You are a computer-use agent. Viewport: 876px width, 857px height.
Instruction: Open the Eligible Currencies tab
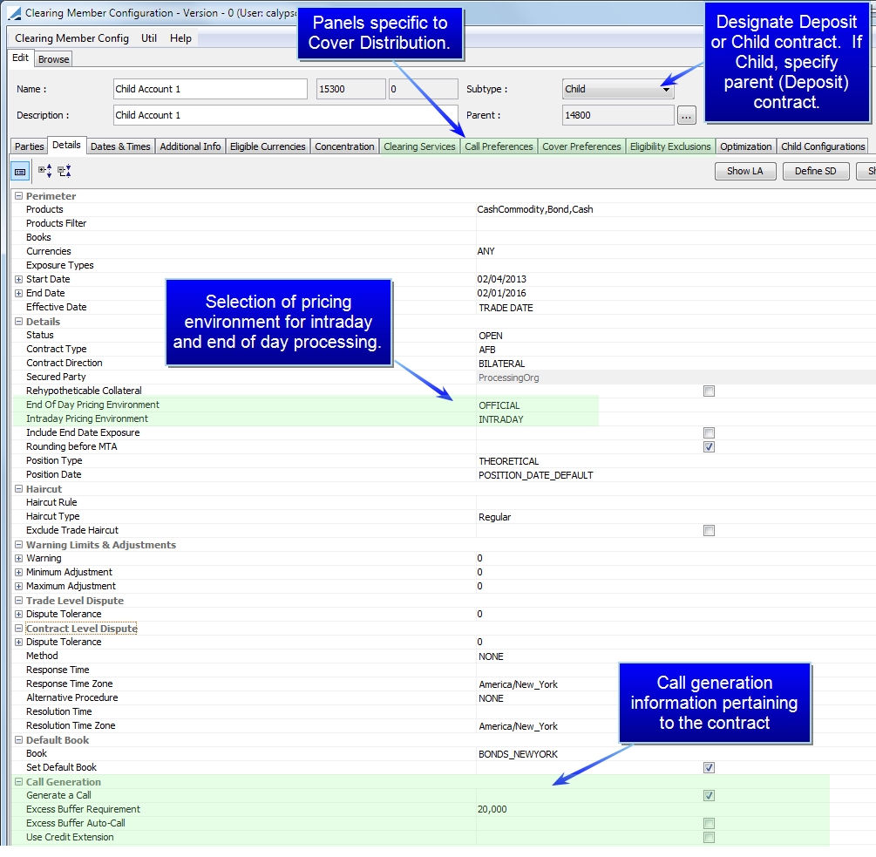point(268,146)
